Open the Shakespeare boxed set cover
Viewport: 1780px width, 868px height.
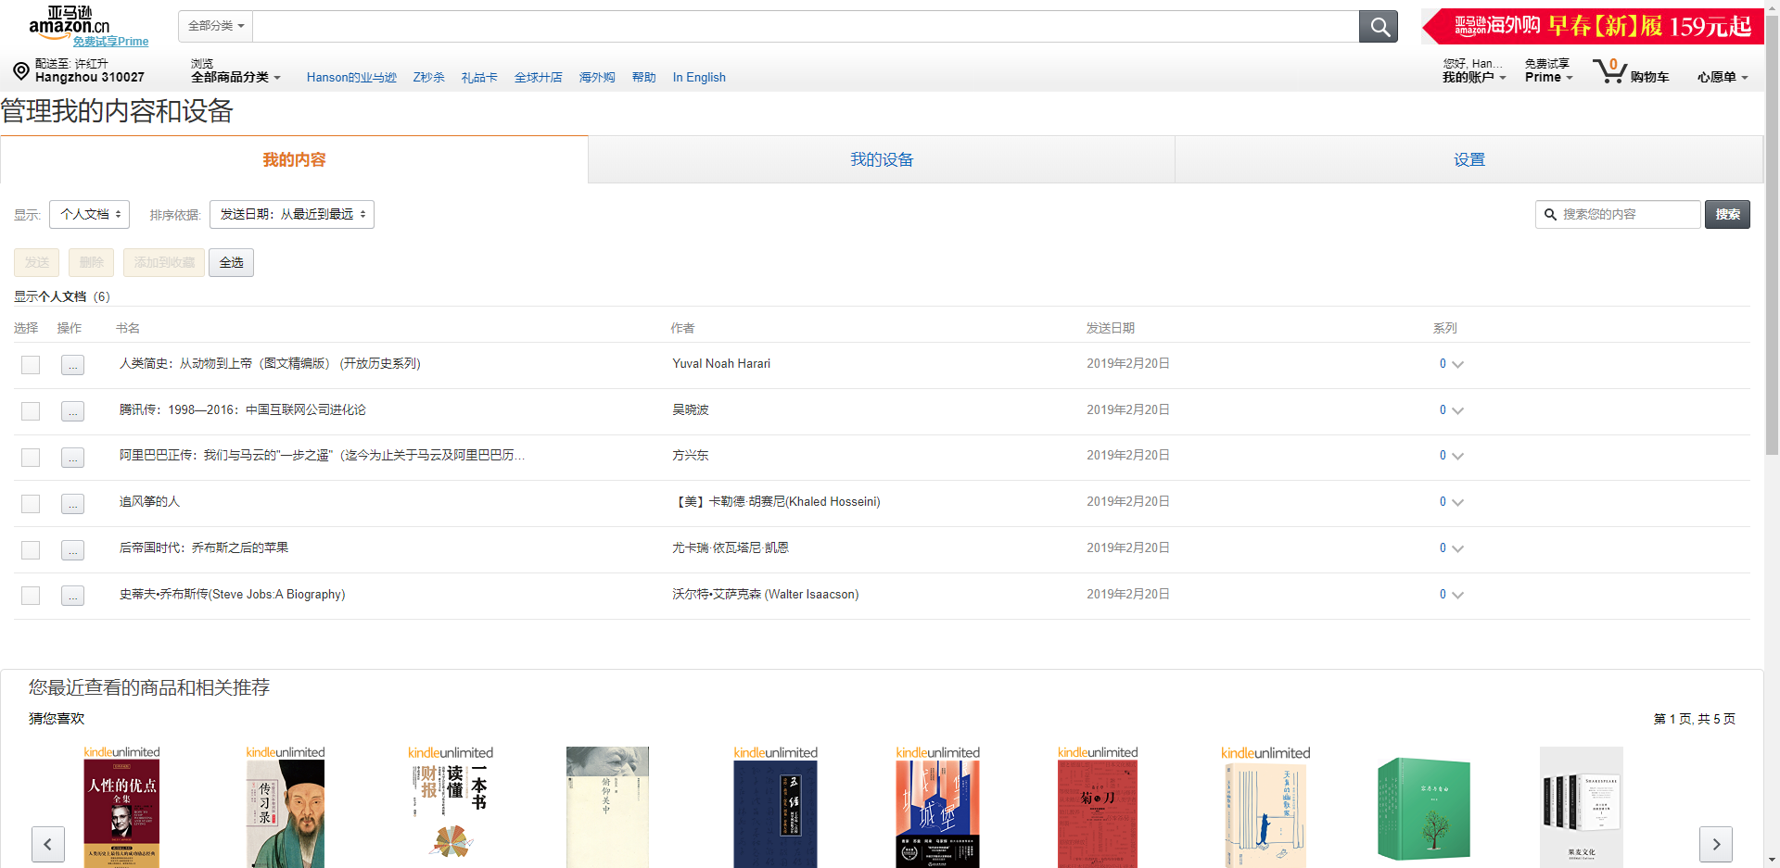tap(1582, 807)
